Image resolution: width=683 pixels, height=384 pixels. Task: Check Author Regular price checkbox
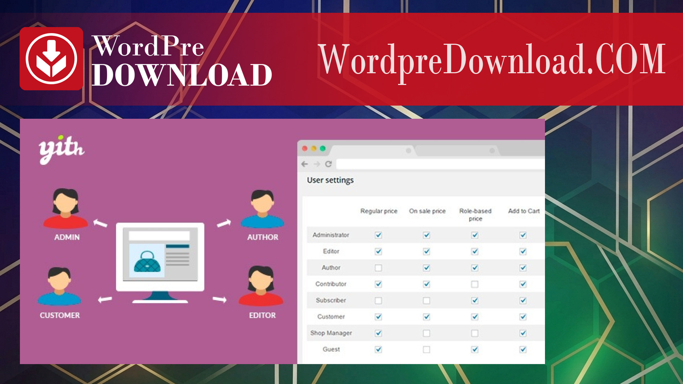click(x=378, y=268)
